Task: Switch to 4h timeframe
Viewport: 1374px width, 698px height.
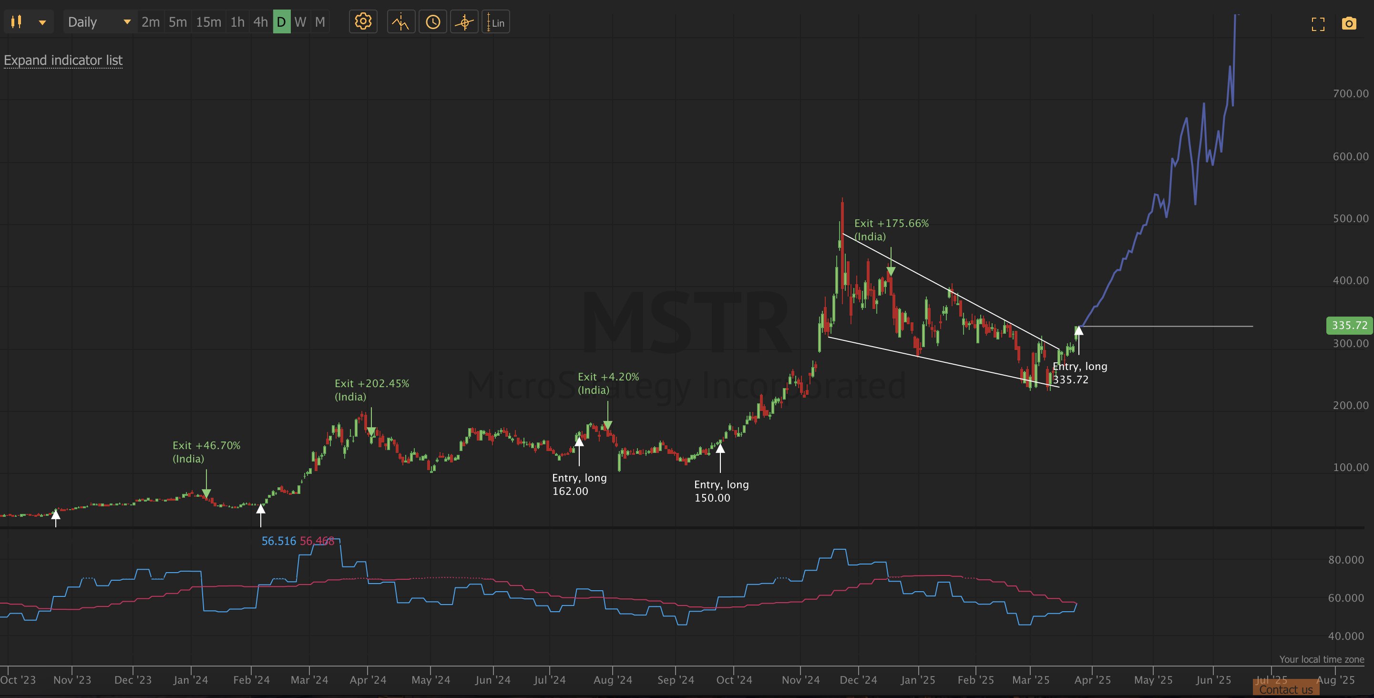Action: (x=260, y=22)
